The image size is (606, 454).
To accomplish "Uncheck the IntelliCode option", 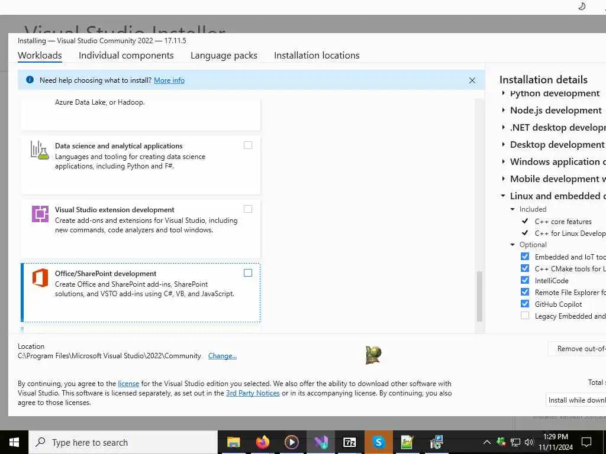I will [525, 280].
